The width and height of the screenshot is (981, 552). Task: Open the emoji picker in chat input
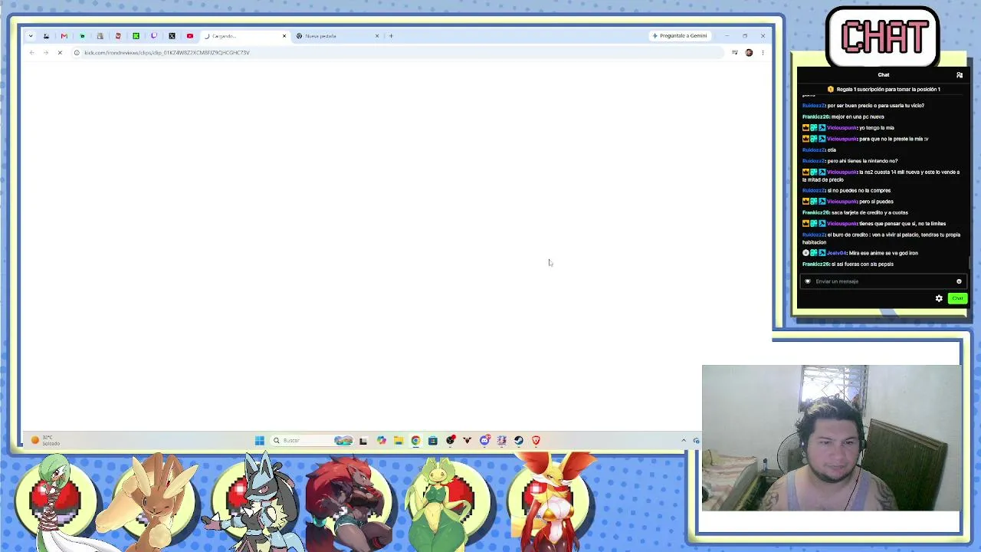pyautogui.click(x=959, y=281)
